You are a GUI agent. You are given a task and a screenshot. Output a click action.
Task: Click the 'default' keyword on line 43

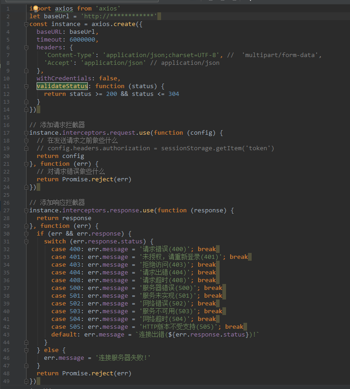64,335
